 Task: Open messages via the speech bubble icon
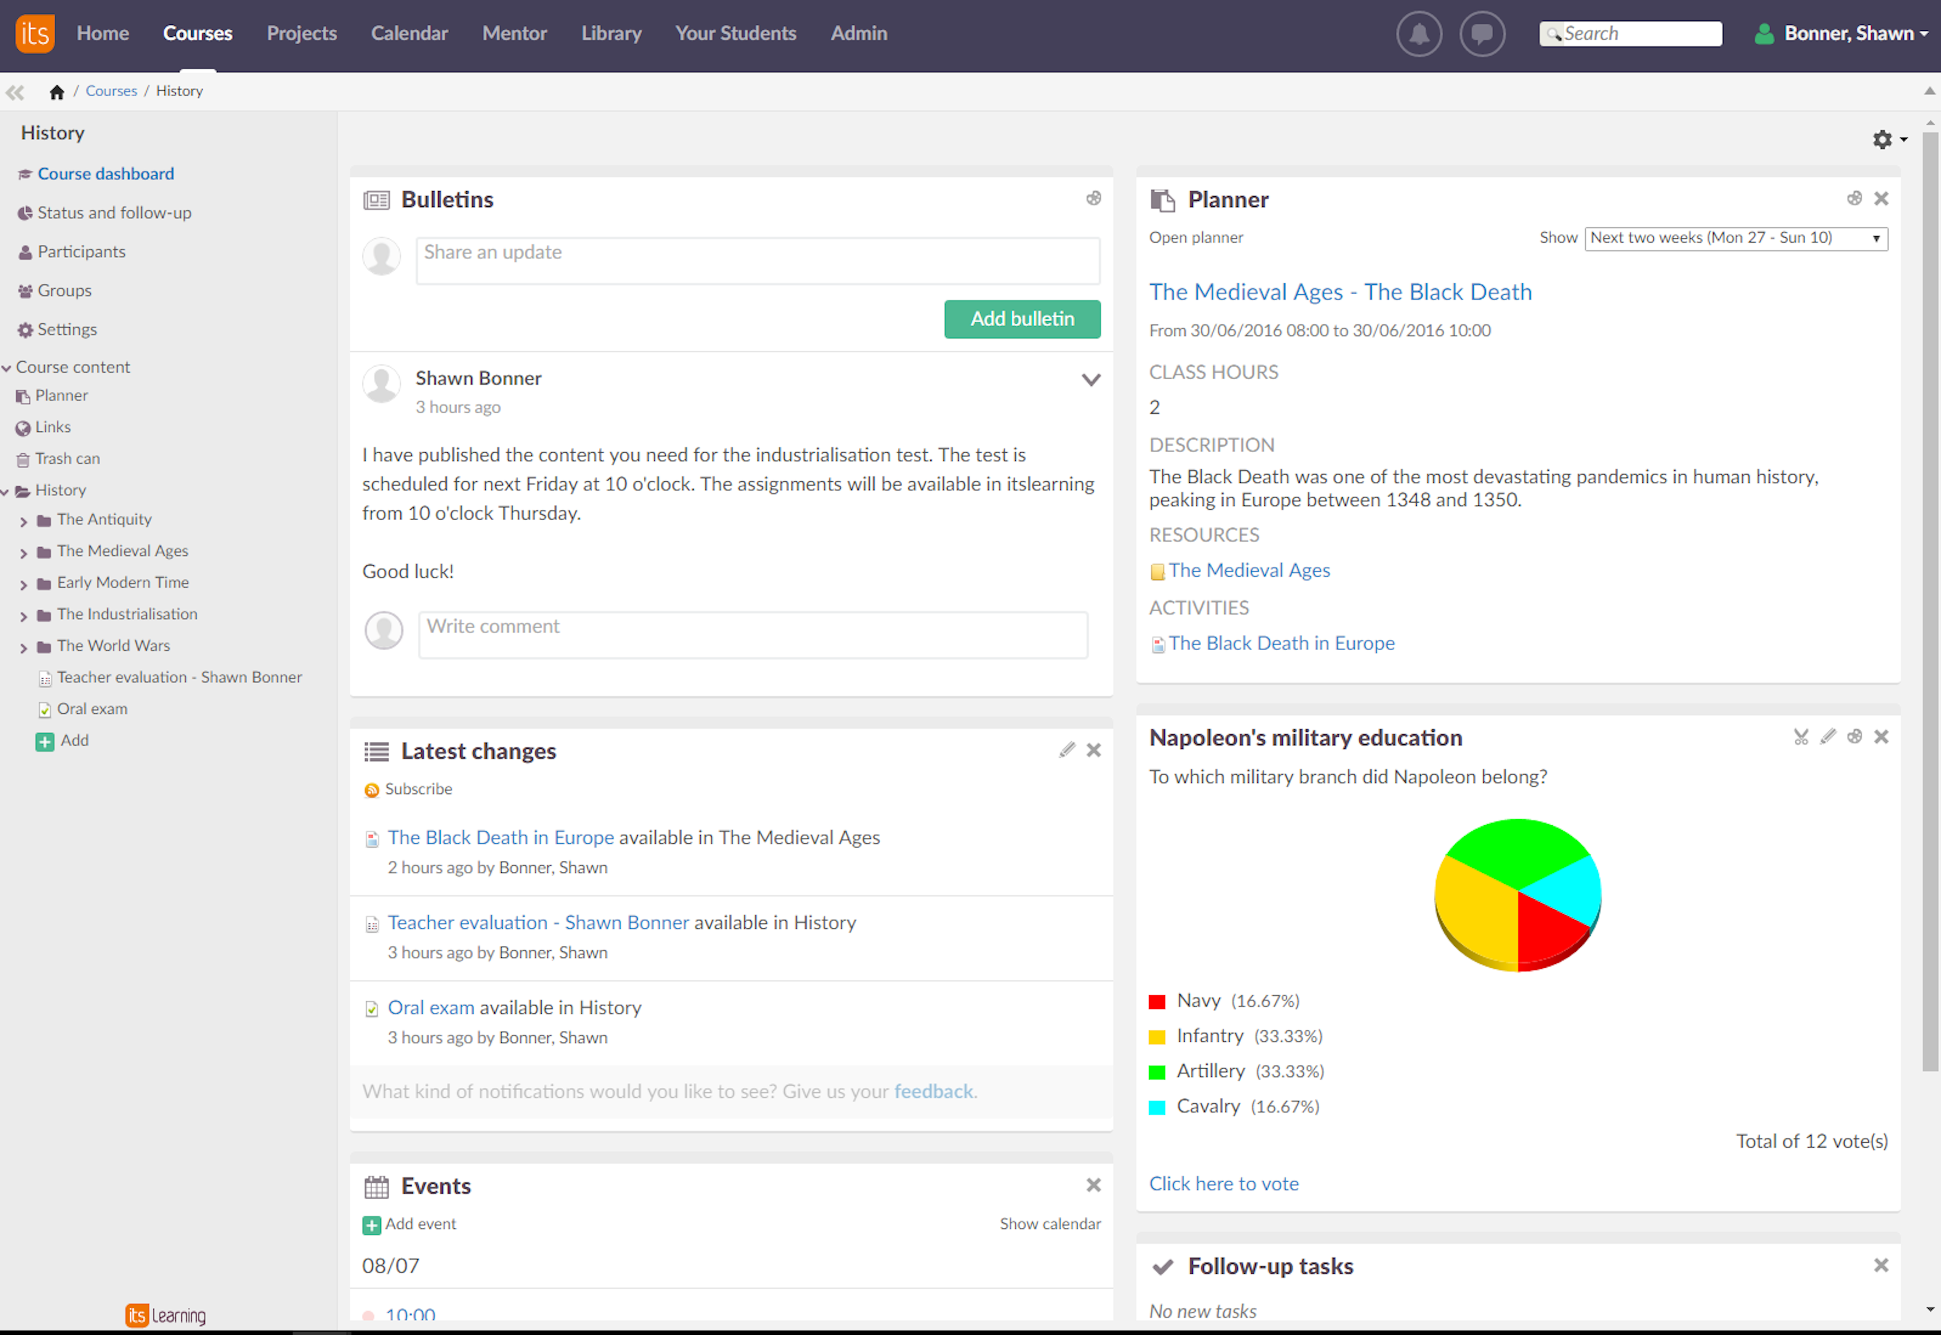[x=1482, y=34]
